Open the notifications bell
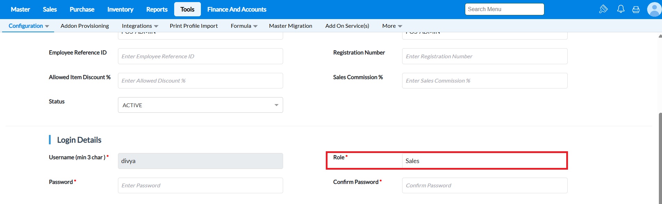 tap(621, 9)
